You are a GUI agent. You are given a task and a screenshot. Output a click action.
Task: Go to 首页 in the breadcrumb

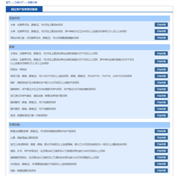tap(8, 2)
